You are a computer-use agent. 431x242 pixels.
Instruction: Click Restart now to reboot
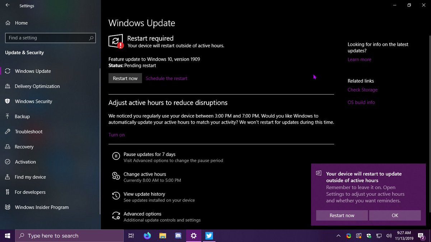(125, 78)
